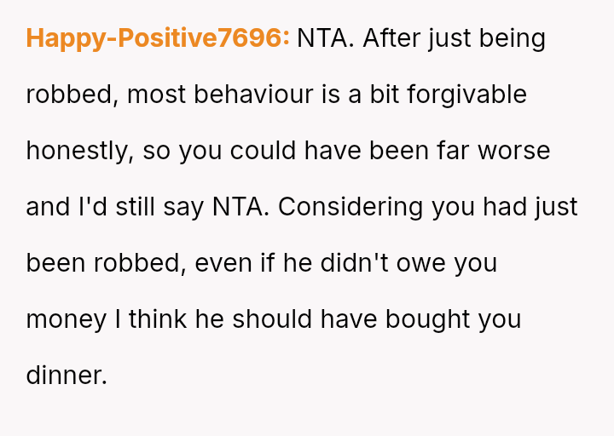Click the word 'owe' in the fifth line
Viewport: 614px width, 436px height.
pos(421,263)
